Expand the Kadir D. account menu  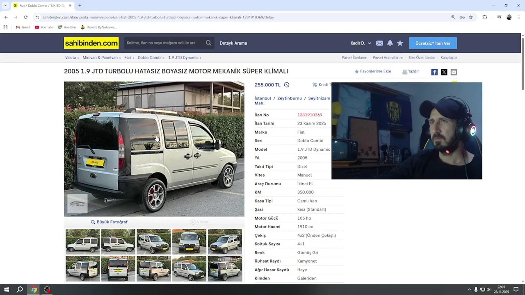[361, 43]
